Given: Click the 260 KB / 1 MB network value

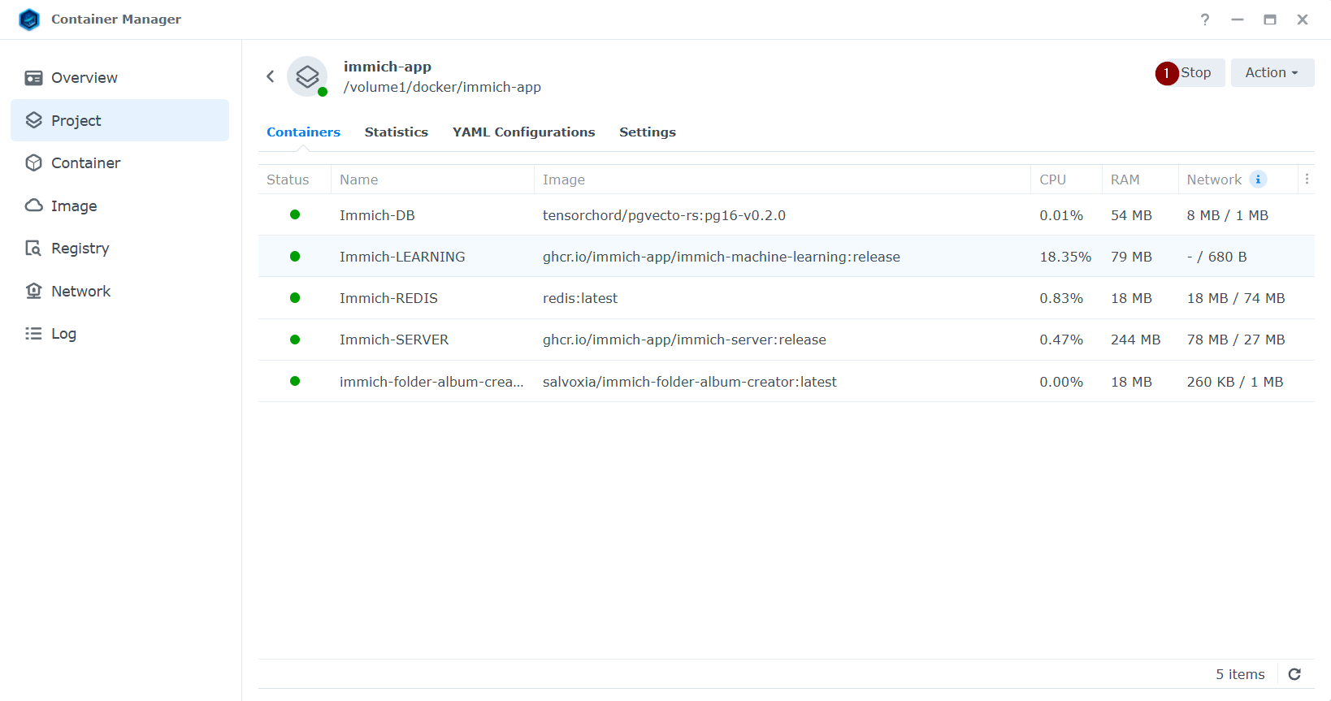Looking at the screenshot, I should tap(1235, 382).
